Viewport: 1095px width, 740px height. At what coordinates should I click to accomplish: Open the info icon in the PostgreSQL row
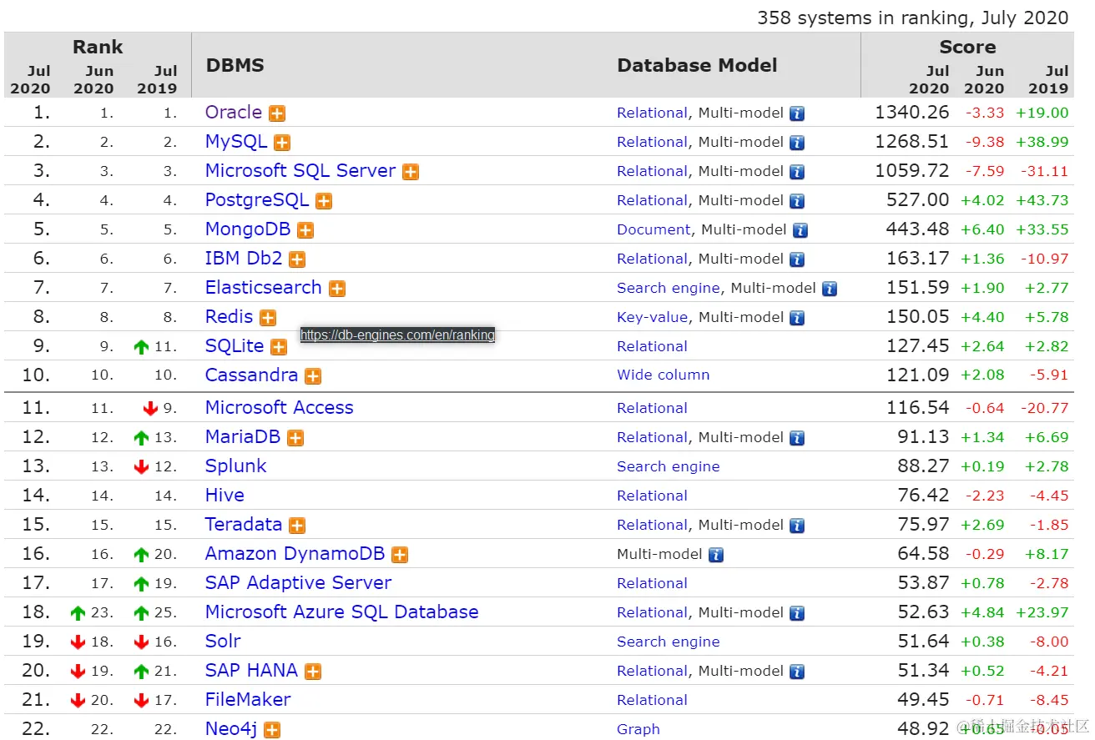click(797, 201)
